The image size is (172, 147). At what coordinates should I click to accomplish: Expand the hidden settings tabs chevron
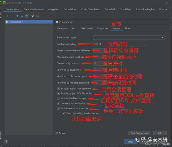point(166,9)
